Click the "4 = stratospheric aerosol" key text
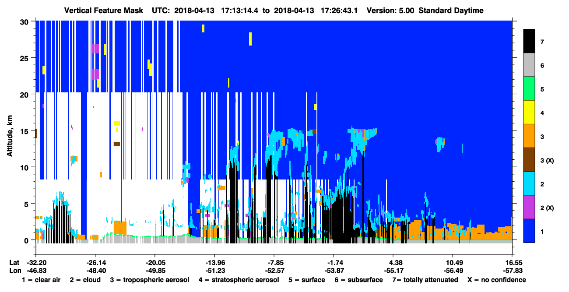Viewport: 569px width, 292px height. tap(239, 280)
